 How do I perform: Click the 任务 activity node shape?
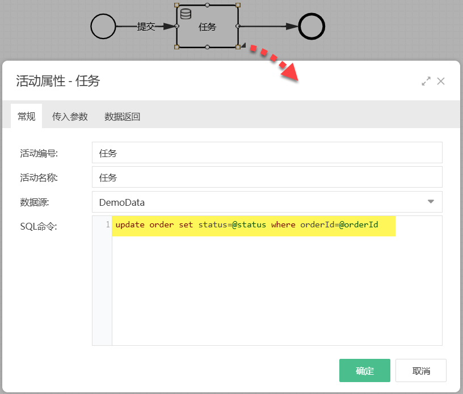click(x=208, y=27)
